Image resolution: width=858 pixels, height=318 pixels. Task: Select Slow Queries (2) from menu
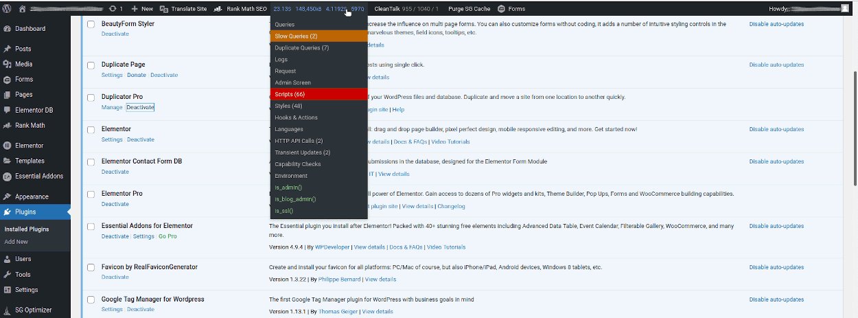pos(296,36)
